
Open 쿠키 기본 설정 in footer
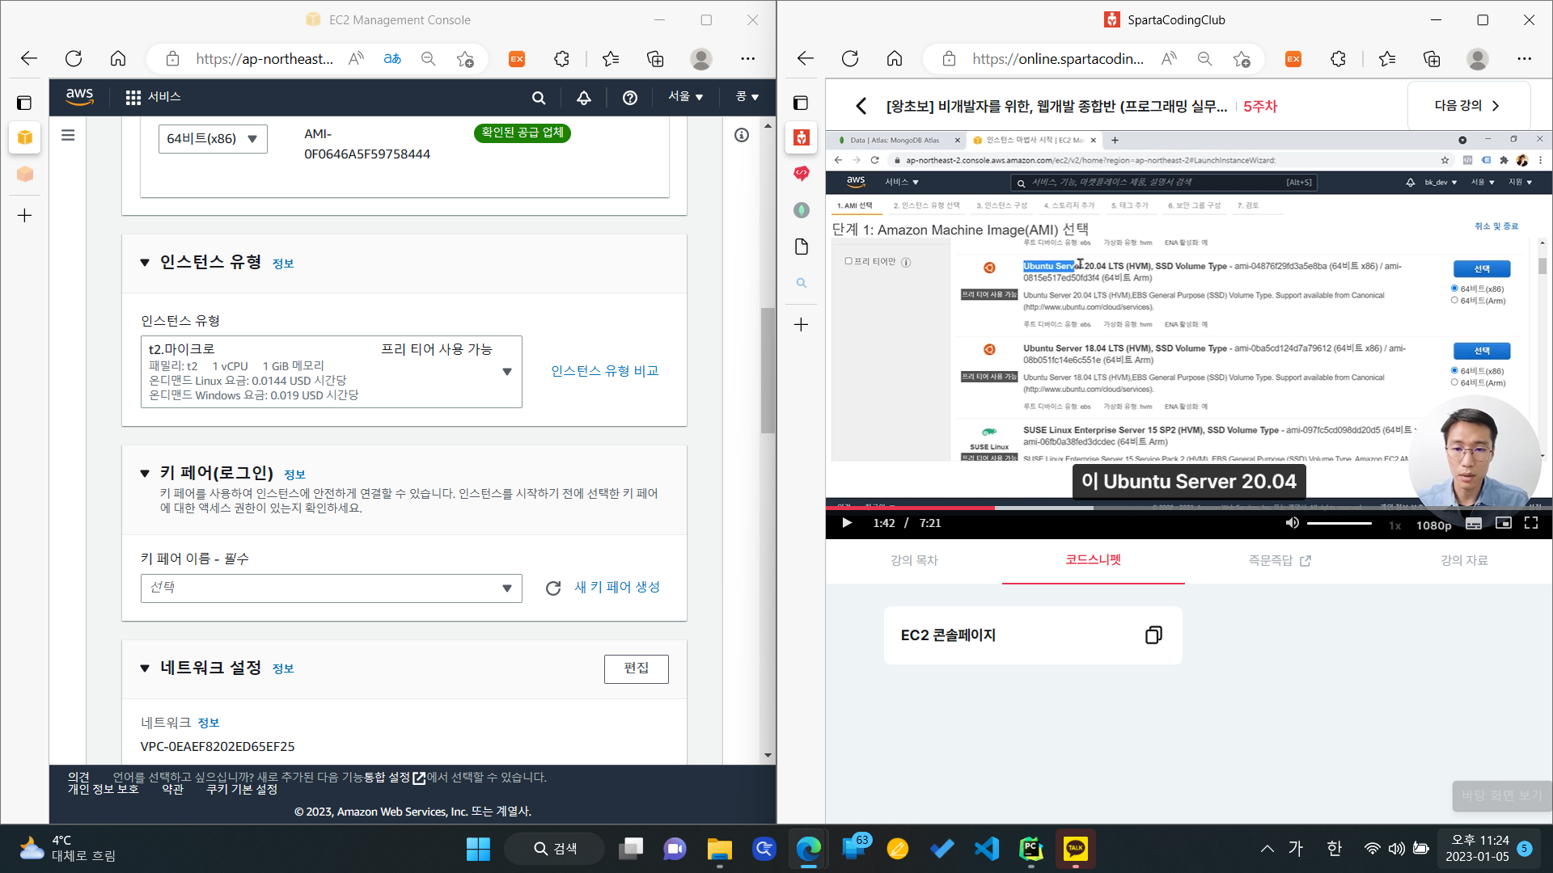tap(242, 790)
